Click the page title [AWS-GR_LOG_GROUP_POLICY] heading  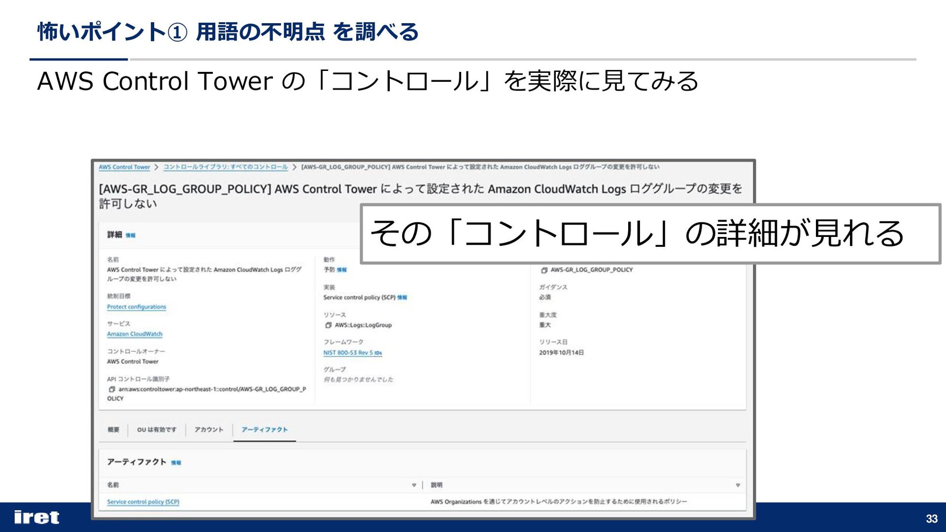point(420,196)
